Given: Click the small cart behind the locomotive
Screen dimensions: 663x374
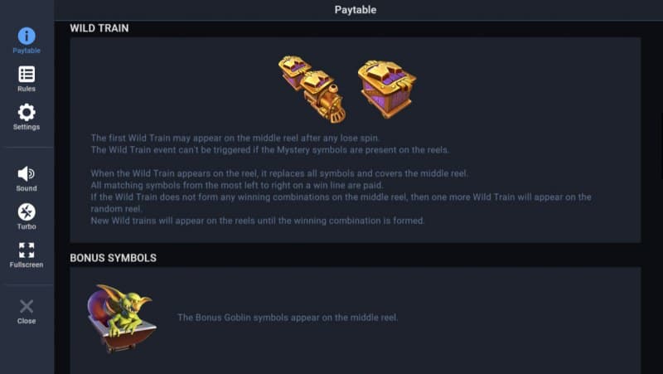Looking at the screenshot, I should pos(293,70).
